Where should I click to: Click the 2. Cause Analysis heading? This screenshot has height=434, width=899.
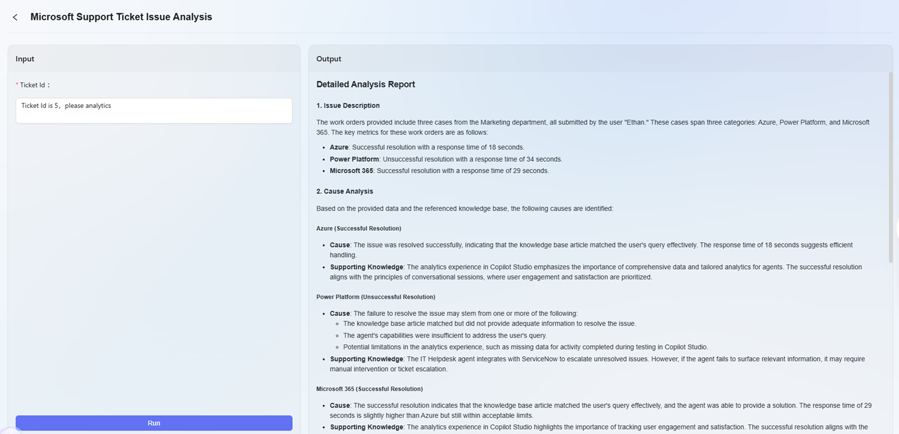click(344, 191)
